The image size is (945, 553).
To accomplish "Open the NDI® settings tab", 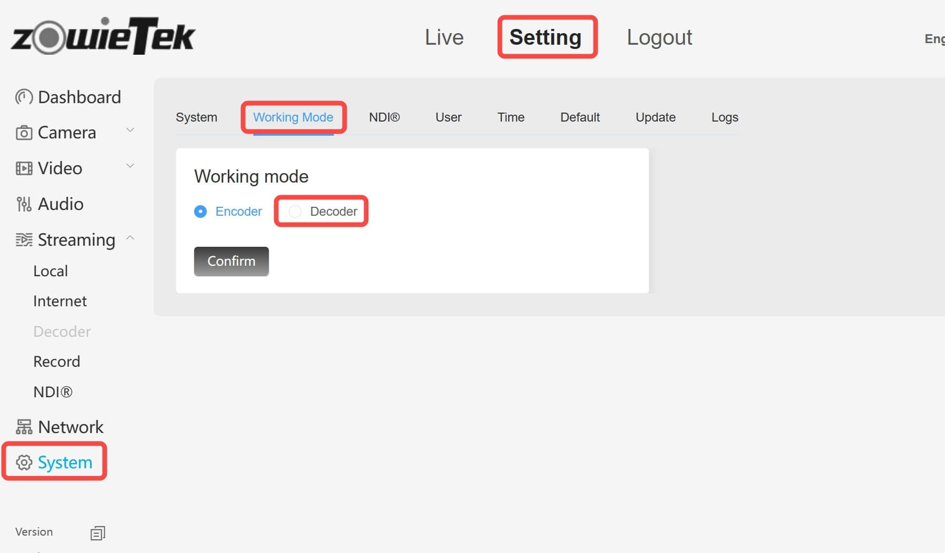I will pyautogui.click(x=385, y=117).
